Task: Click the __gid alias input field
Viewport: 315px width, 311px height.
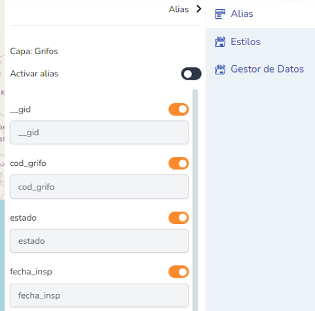Action: [99, 133]
